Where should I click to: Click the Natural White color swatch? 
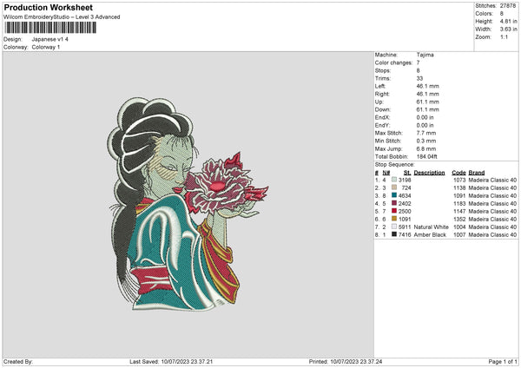tap(394, 227)
